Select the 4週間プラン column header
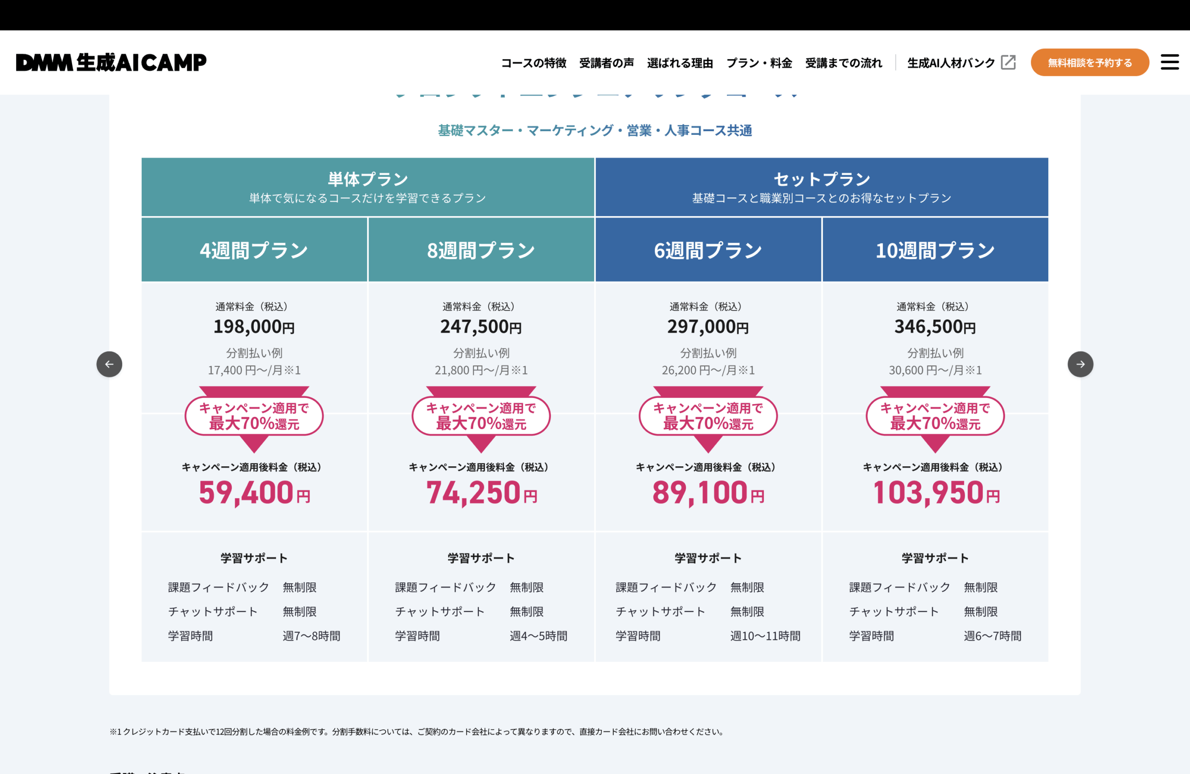The height and width of the screenshot is (774, 1190). click(x=254, y=250)
